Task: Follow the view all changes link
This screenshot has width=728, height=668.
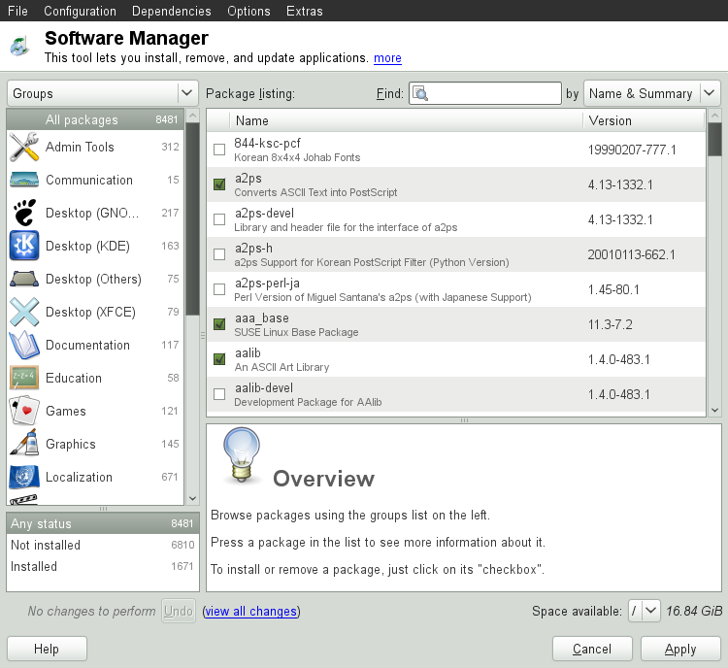Action: tap(251, 612)
